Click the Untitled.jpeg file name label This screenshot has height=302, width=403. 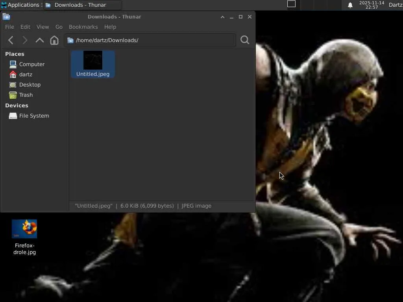pos(93,74)
